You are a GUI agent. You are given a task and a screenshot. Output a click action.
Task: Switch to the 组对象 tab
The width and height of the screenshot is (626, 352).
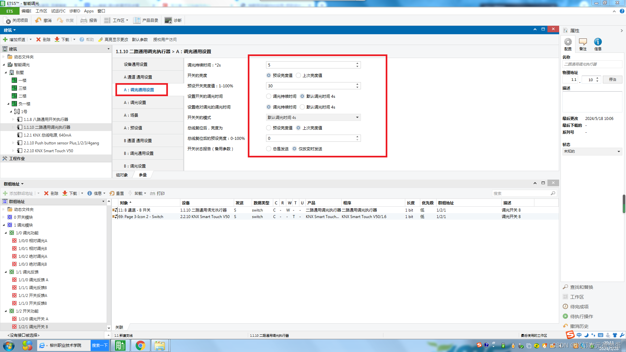(122, 175)
